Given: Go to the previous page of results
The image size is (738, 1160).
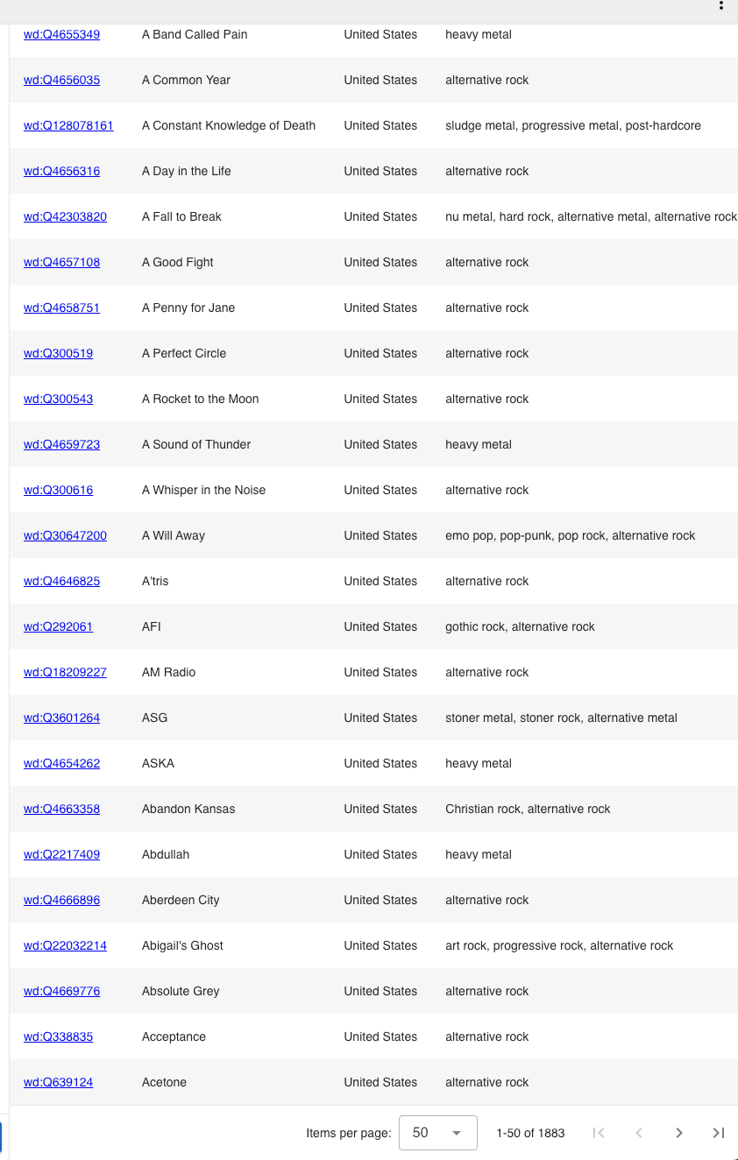Looking at the screenshot, I should click(639, 1133).
